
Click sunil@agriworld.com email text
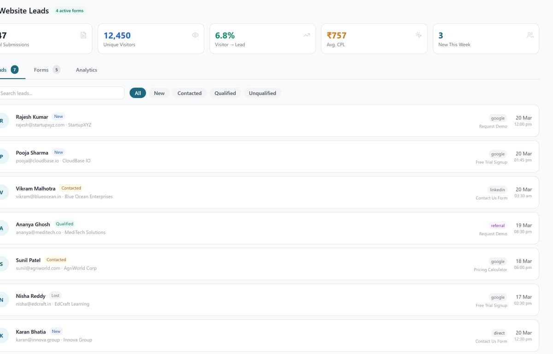click(x=38, y=269)
